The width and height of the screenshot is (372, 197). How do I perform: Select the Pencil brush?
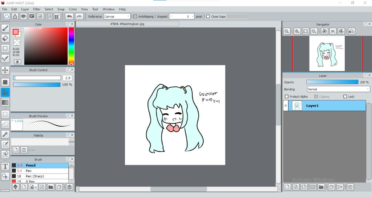(x=40, y=165)
